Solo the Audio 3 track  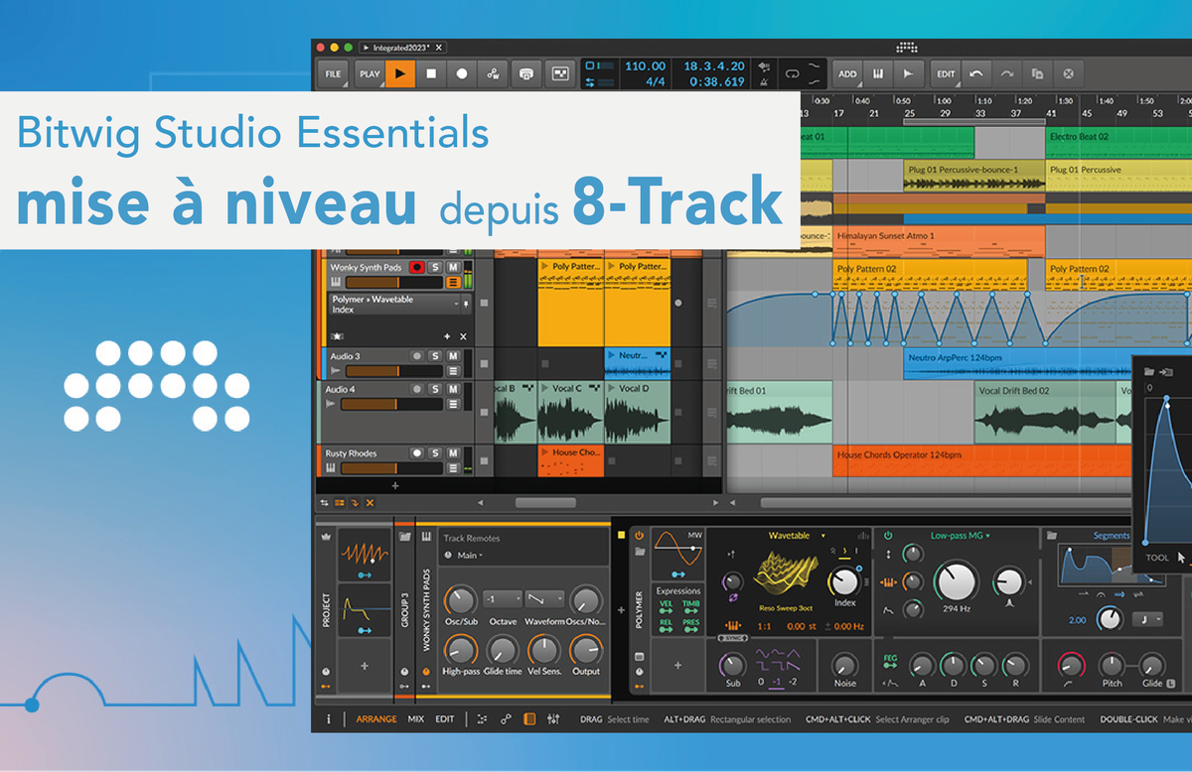tap(435, 356)
